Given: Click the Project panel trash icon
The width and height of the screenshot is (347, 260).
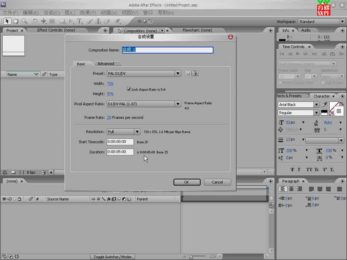Looking at the screenshot, I should [x=44, y=172].
